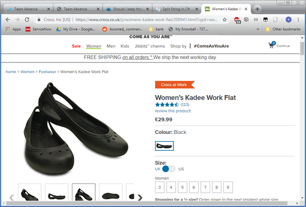Click the Crocs at Work badge

point(175,85)
